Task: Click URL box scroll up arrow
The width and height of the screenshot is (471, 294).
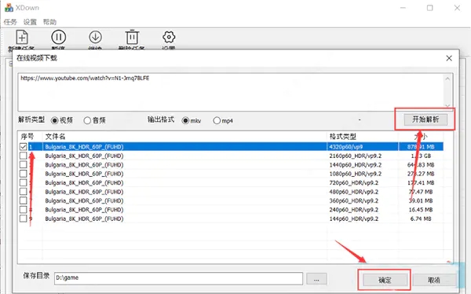Action: pyautogui.click(x=447, y=79)
